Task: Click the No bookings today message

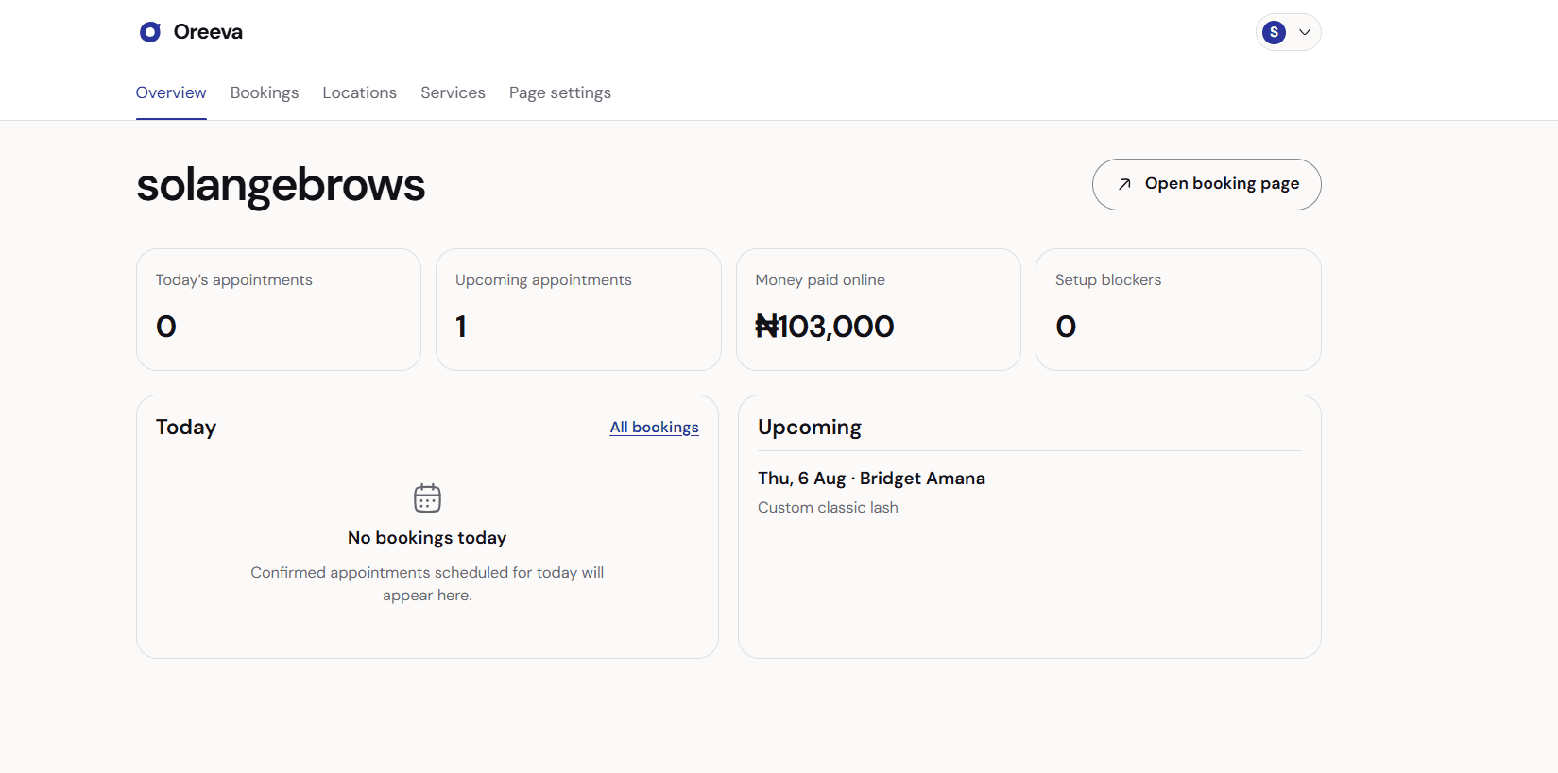Action: click(x=427, y=538)
